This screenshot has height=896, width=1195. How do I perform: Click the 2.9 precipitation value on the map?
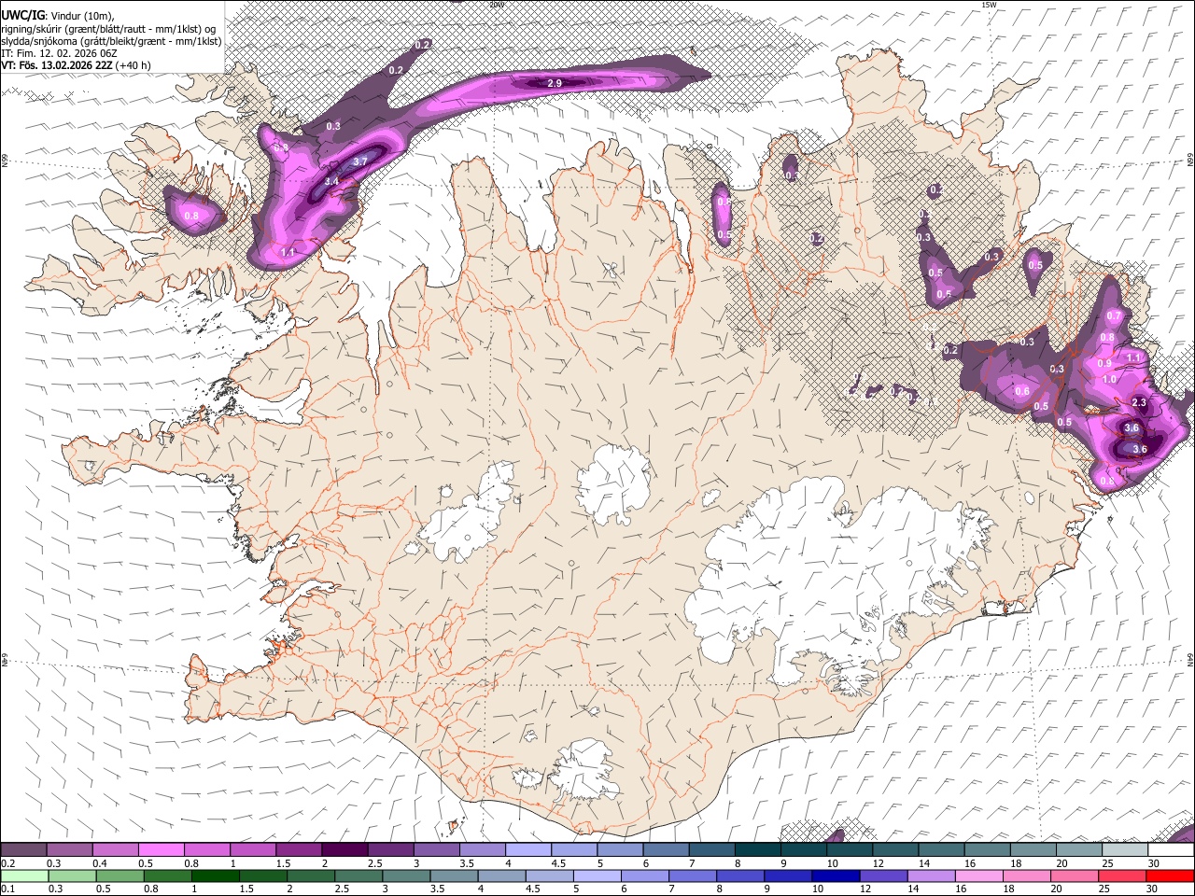(x=555, y=84)
